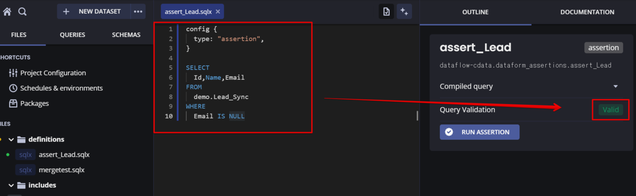Click the checkmark icon in RUN ASSERTION

tap(449, 132)
